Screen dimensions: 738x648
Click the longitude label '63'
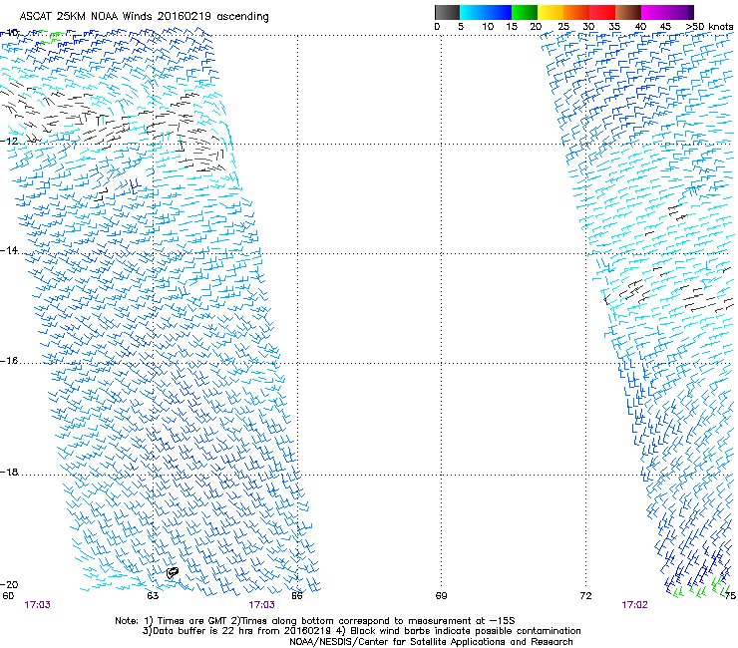pos(153,596)
